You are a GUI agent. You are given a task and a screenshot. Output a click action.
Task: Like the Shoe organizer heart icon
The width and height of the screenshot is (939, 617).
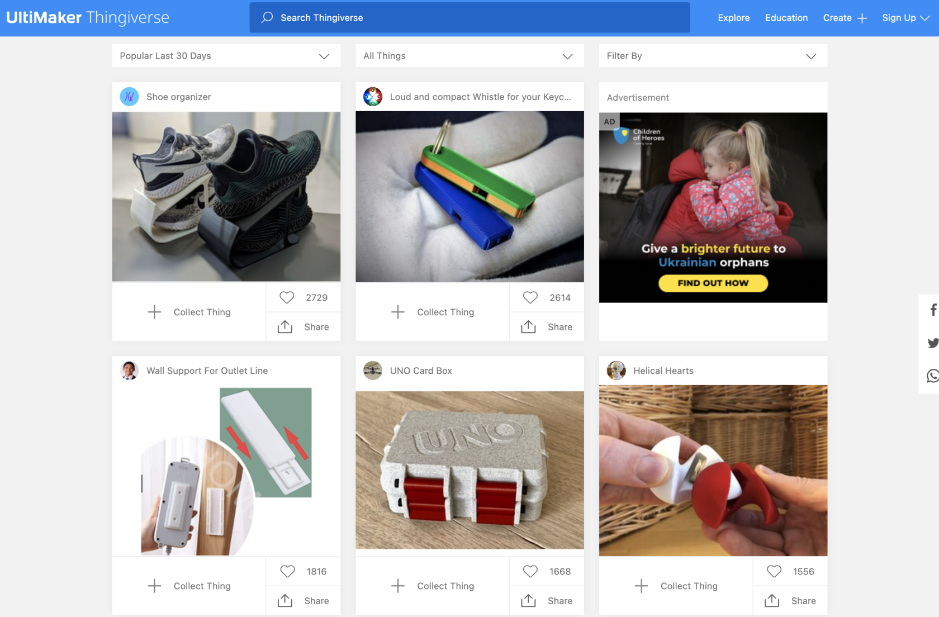coord(287,297)
